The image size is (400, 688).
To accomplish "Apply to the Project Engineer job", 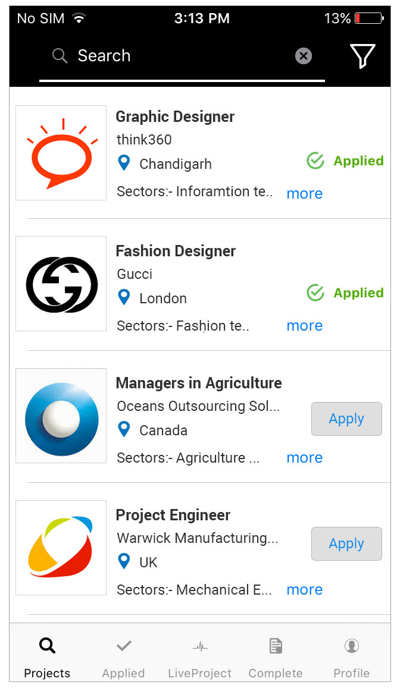I will (x=346, y=544).
